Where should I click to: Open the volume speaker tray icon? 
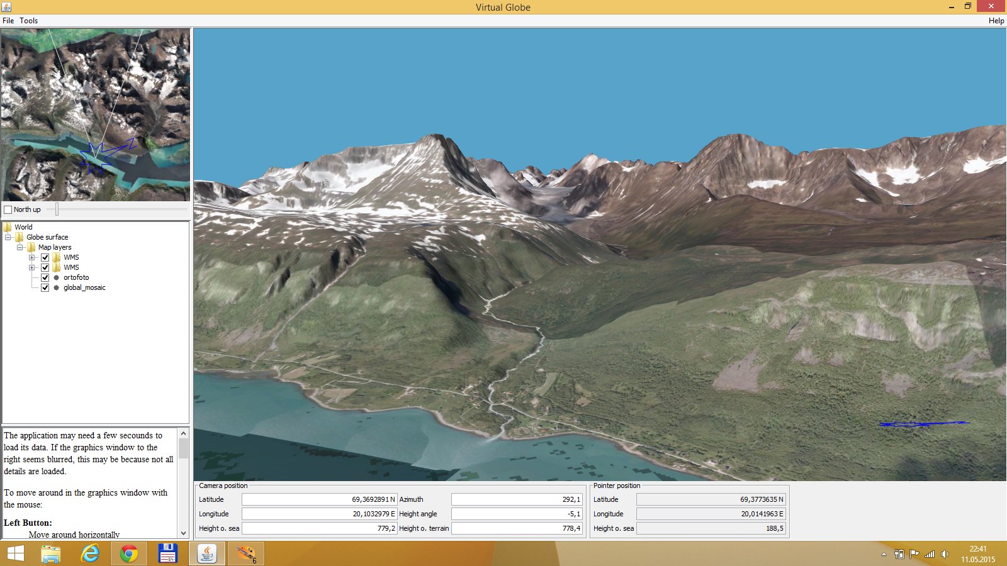945,554
